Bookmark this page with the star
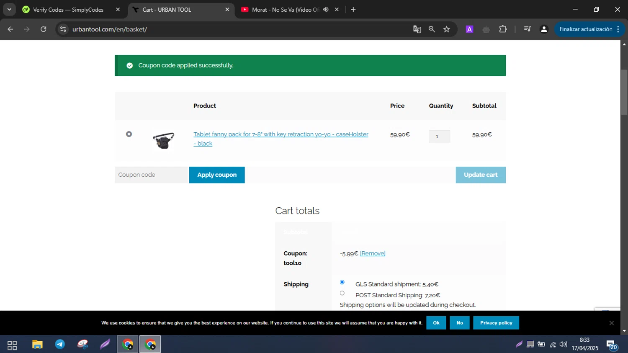 click(447, 29)
